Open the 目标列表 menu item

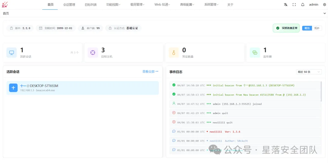pyautogui.click(x=91, y=5)
